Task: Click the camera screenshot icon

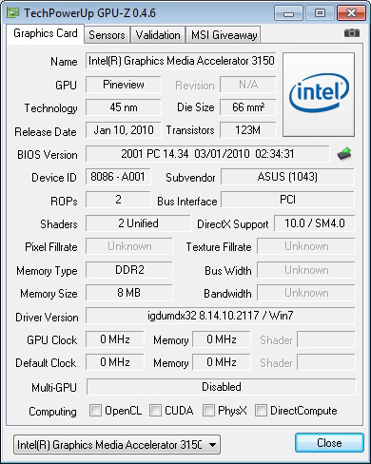Action: coord(352,33)
